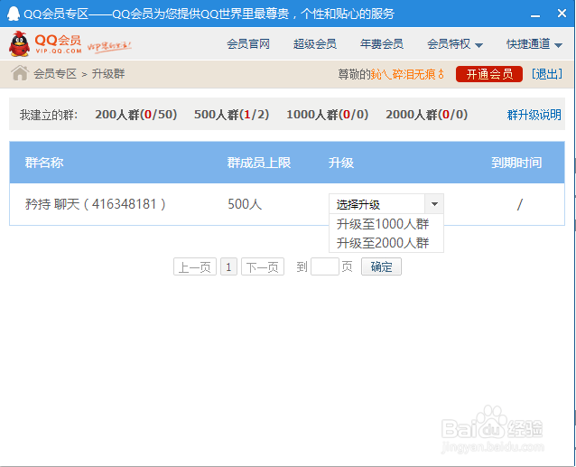Screen dimensions: 576x467
Task: Open the 会员官网 menu item
Action: point(248,44)
